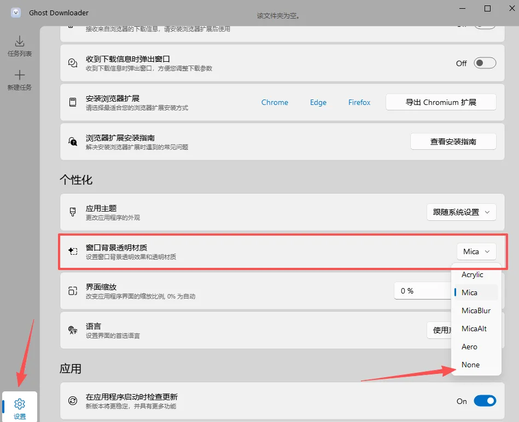Open the 任务列表 task list page
Screen dimensions: 519x422
(20, 46)
